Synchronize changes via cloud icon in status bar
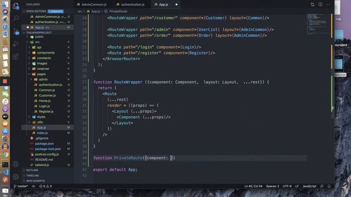Image resolution: width=351 pixels, height=197 pixels. tap(33, 186)
